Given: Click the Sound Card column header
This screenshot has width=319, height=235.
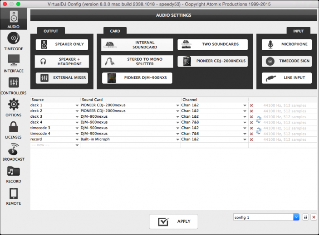Looking at the screenshot, I should (131, 100).
